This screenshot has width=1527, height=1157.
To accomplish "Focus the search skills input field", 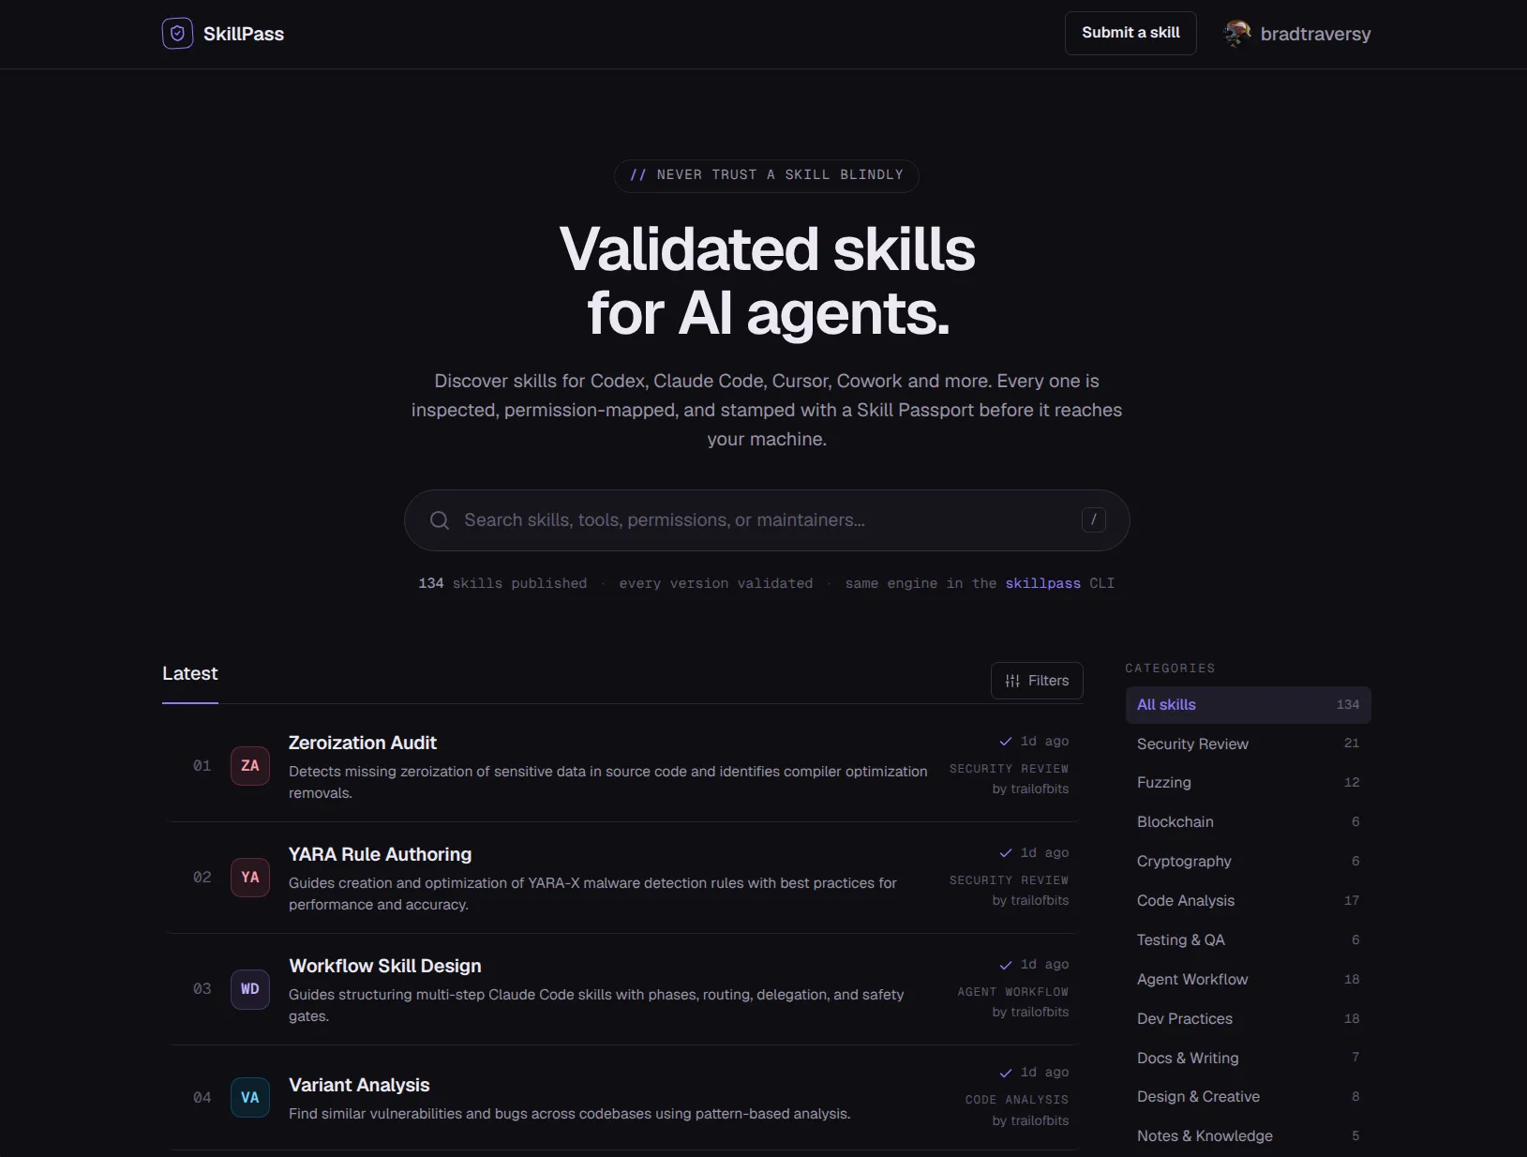I will [767, 520].
